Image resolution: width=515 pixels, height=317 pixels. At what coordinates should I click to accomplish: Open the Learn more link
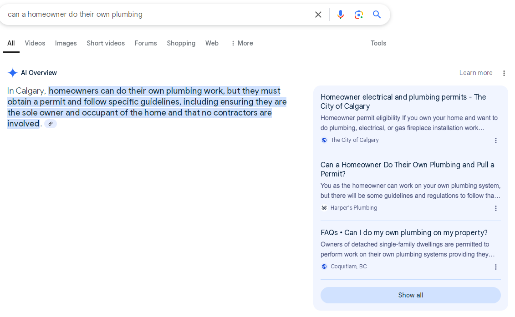coord(475,73)
